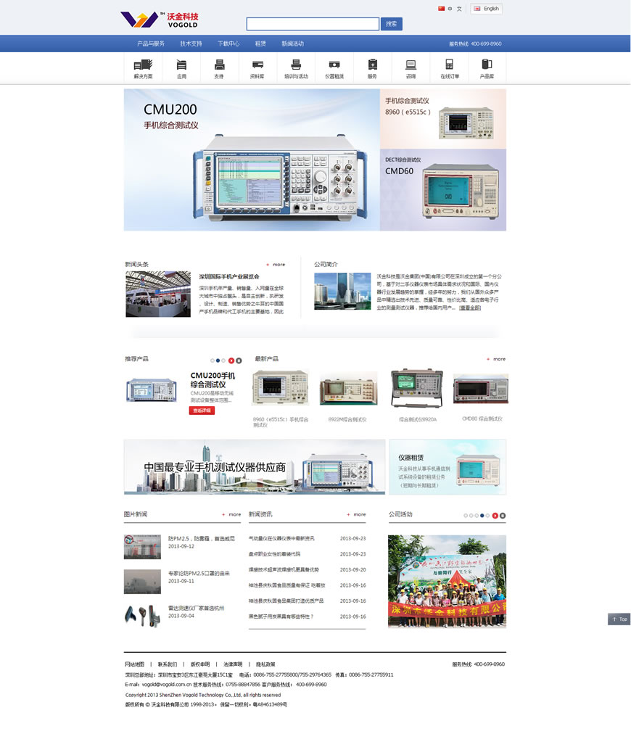Open the 网站地图 footer link
The width and height of the screenshot is (631, 734).
point(135,664)
